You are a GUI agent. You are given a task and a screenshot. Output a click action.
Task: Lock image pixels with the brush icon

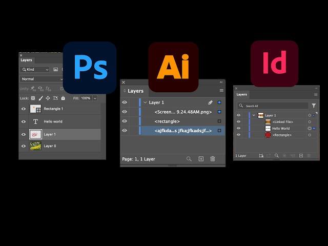(40, 98)
